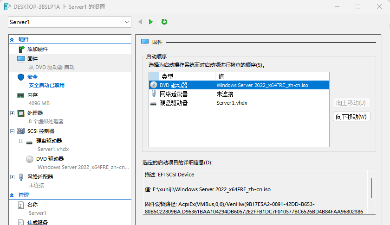Screen dimensions: 390x225
Task: Click the 硬盘驱动器 icon in tree
Action: point(29,143)
